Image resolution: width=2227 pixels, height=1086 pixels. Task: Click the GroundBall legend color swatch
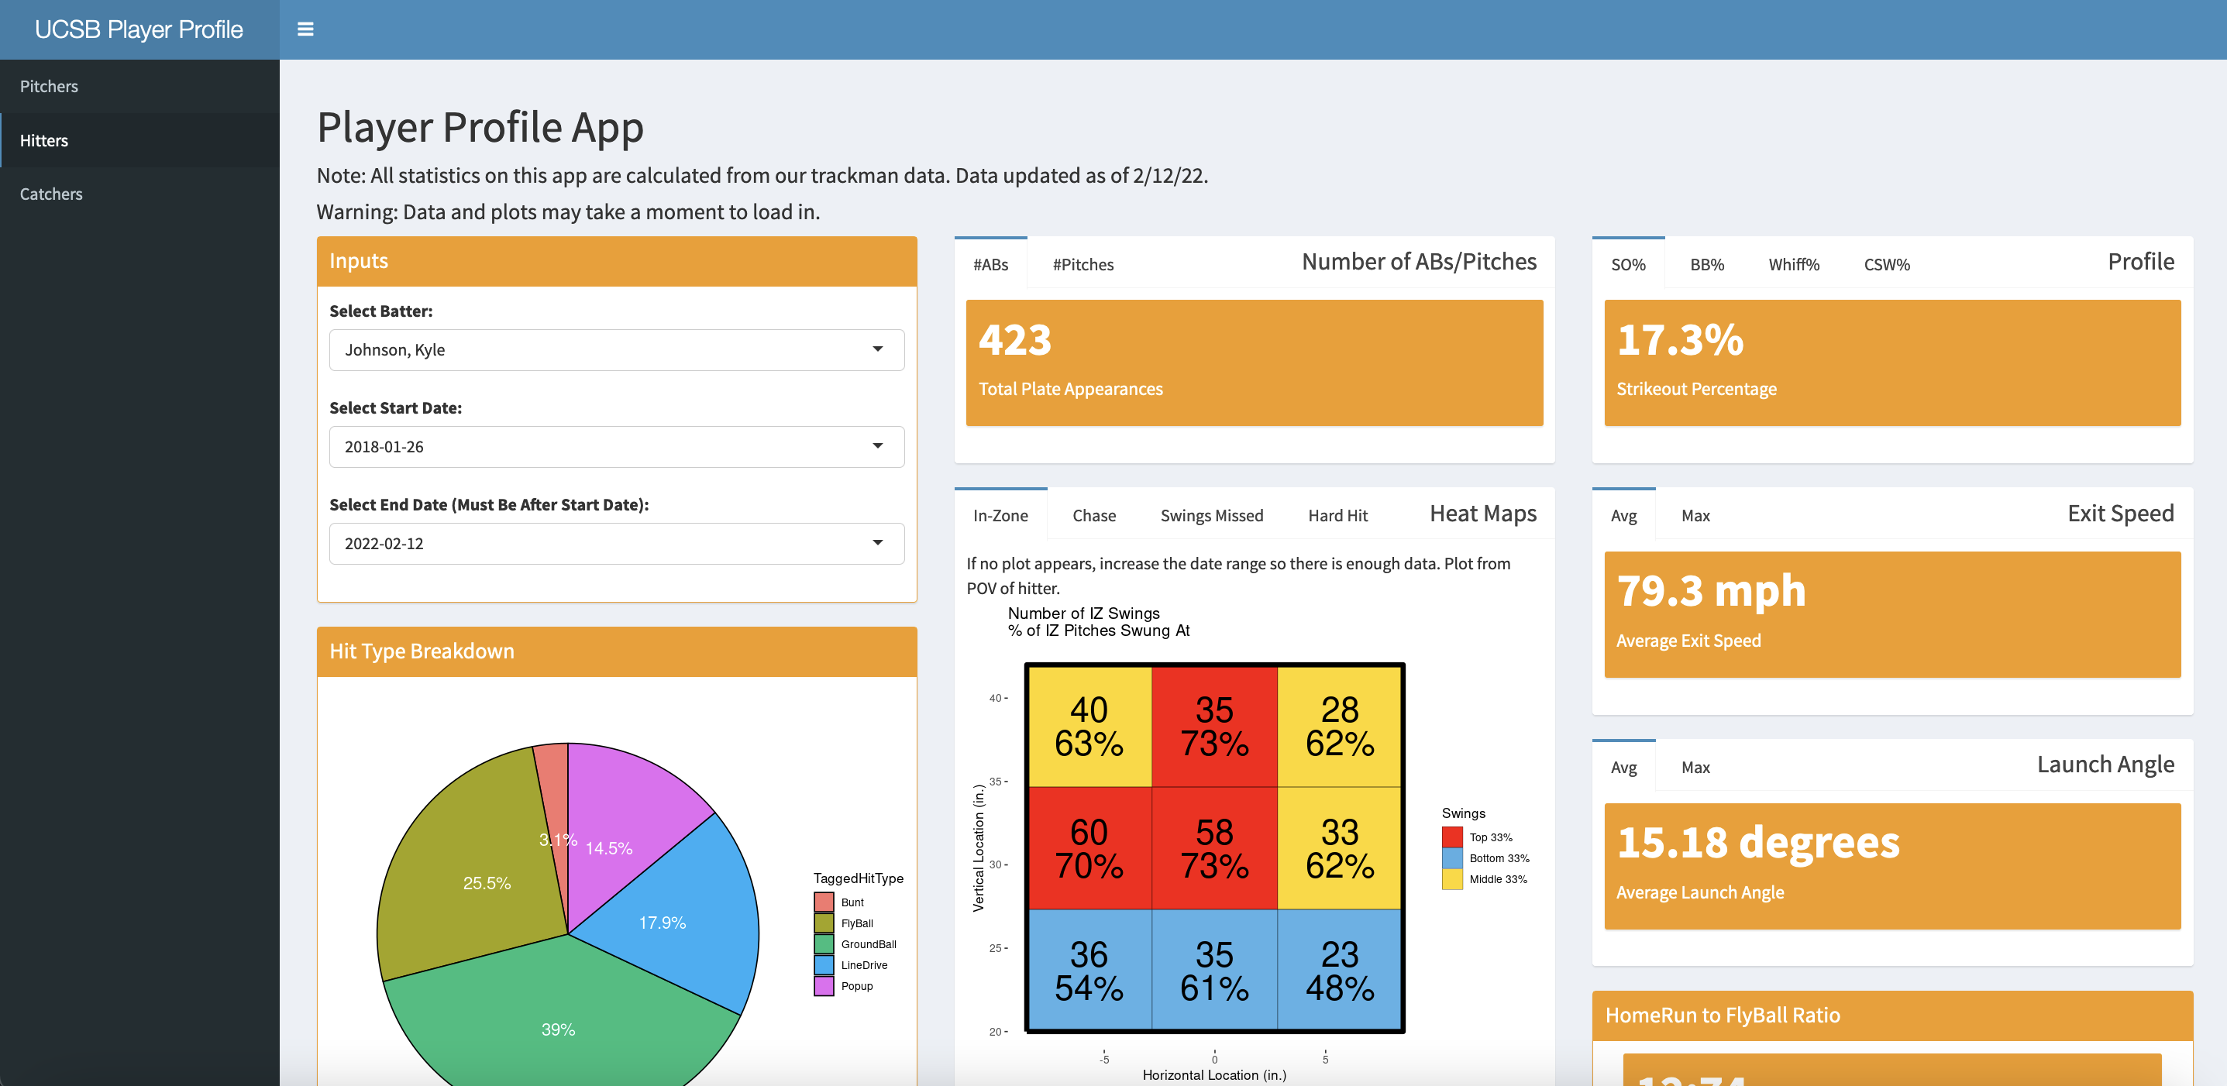tap(823, 944)
